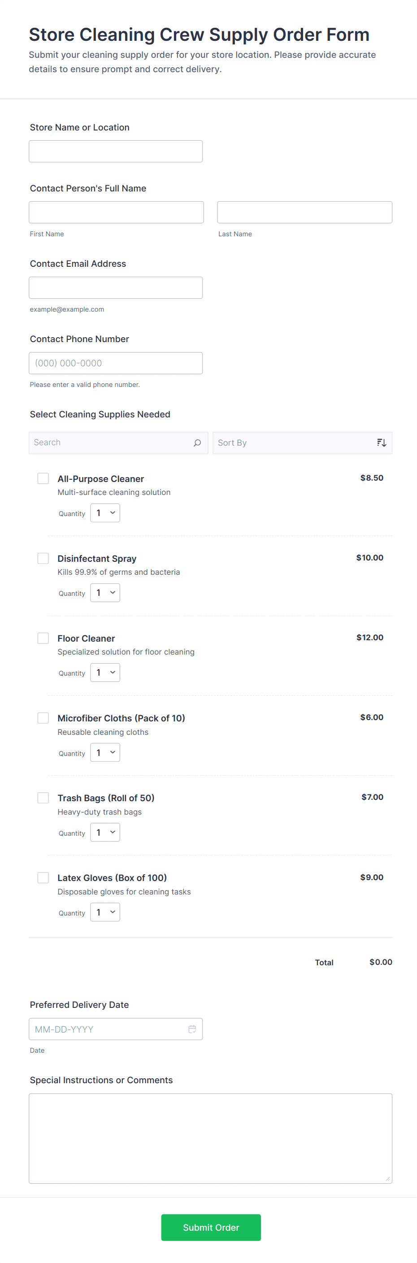The width and height of the screenshot is (417, 1263).
Task: Open Latex Gloves quantity dropdown
Action: point(104,912)
